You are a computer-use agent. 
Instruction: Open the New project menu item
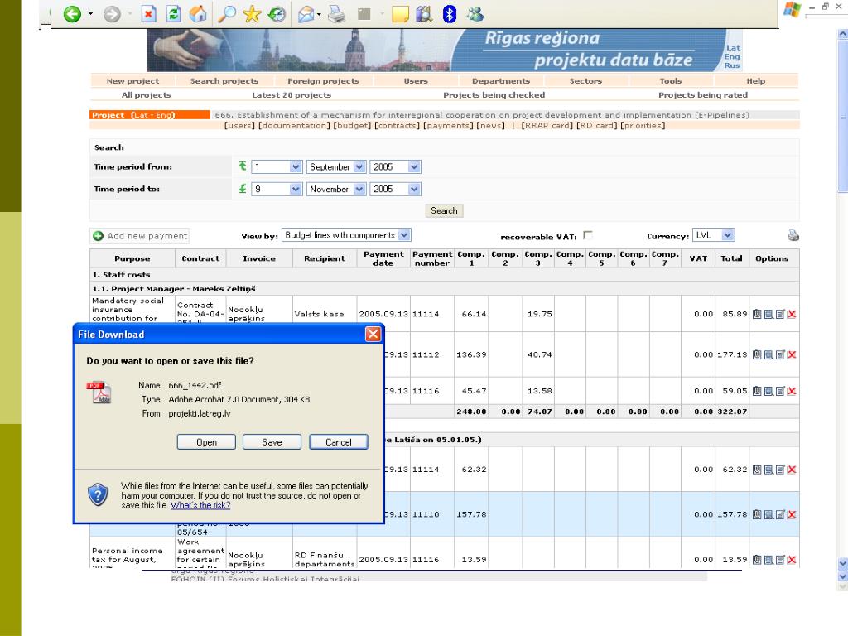point(133,80)
